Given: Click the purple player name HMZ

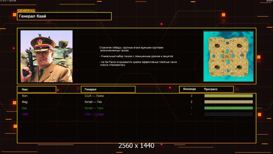Looking at the screenshot, I should coord(25,114).
